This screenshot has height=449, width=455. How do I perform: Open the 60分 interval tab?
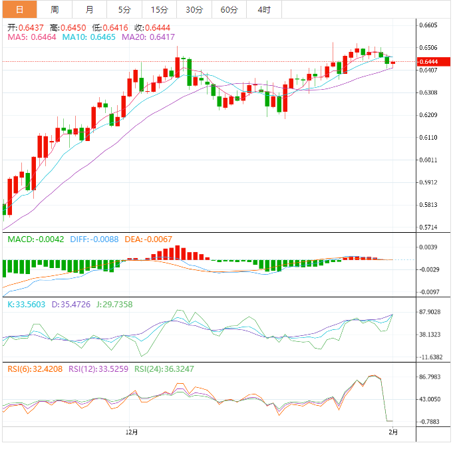pyautogui.click(x=229, y=9)
